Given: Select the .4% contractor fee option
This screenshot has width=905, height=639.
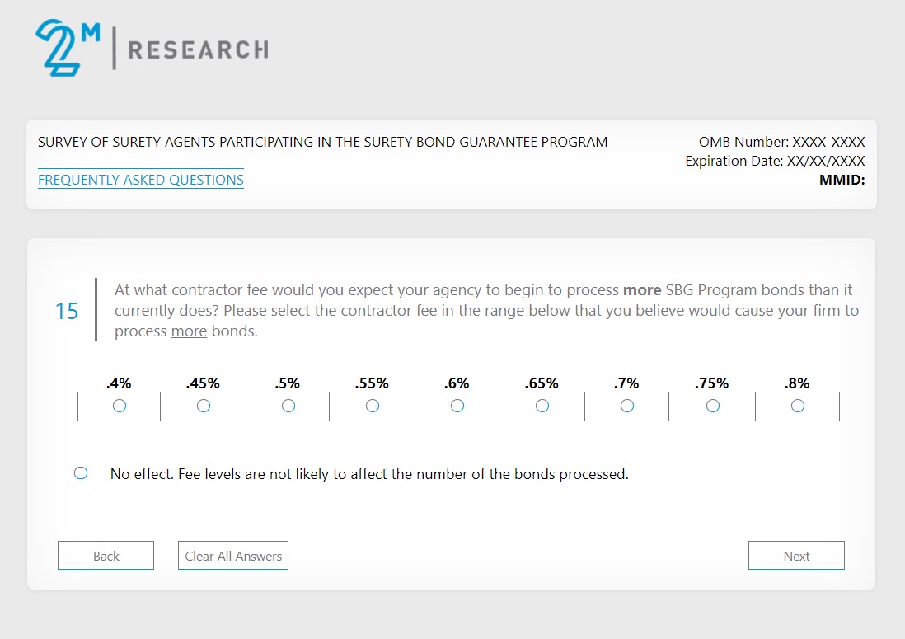Looking at the screenshot, I should point(120,406).
